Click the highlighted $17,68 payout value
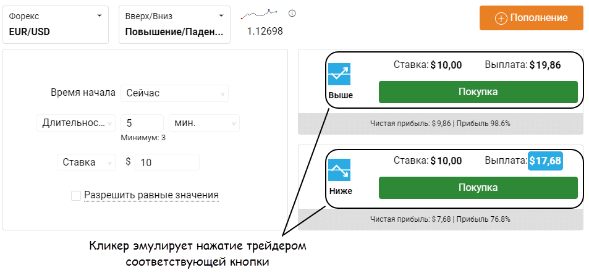Image resolution: width=589 pixels, height=278 pixels. click(546, 161)
